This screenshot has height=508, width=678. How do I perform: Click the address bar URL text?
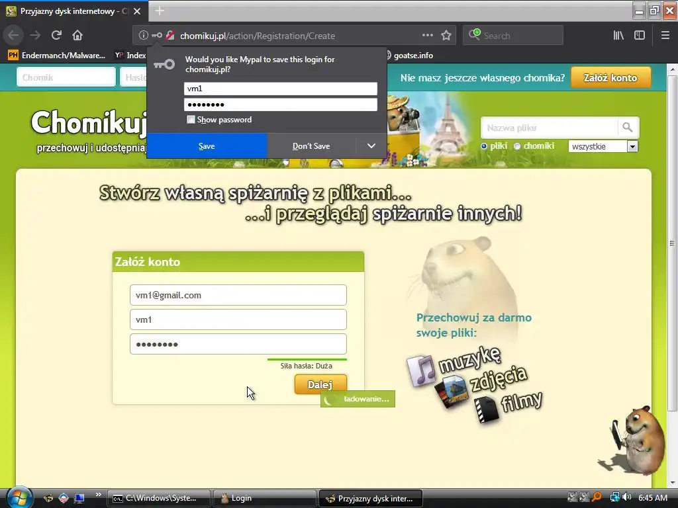coord(258,36)
